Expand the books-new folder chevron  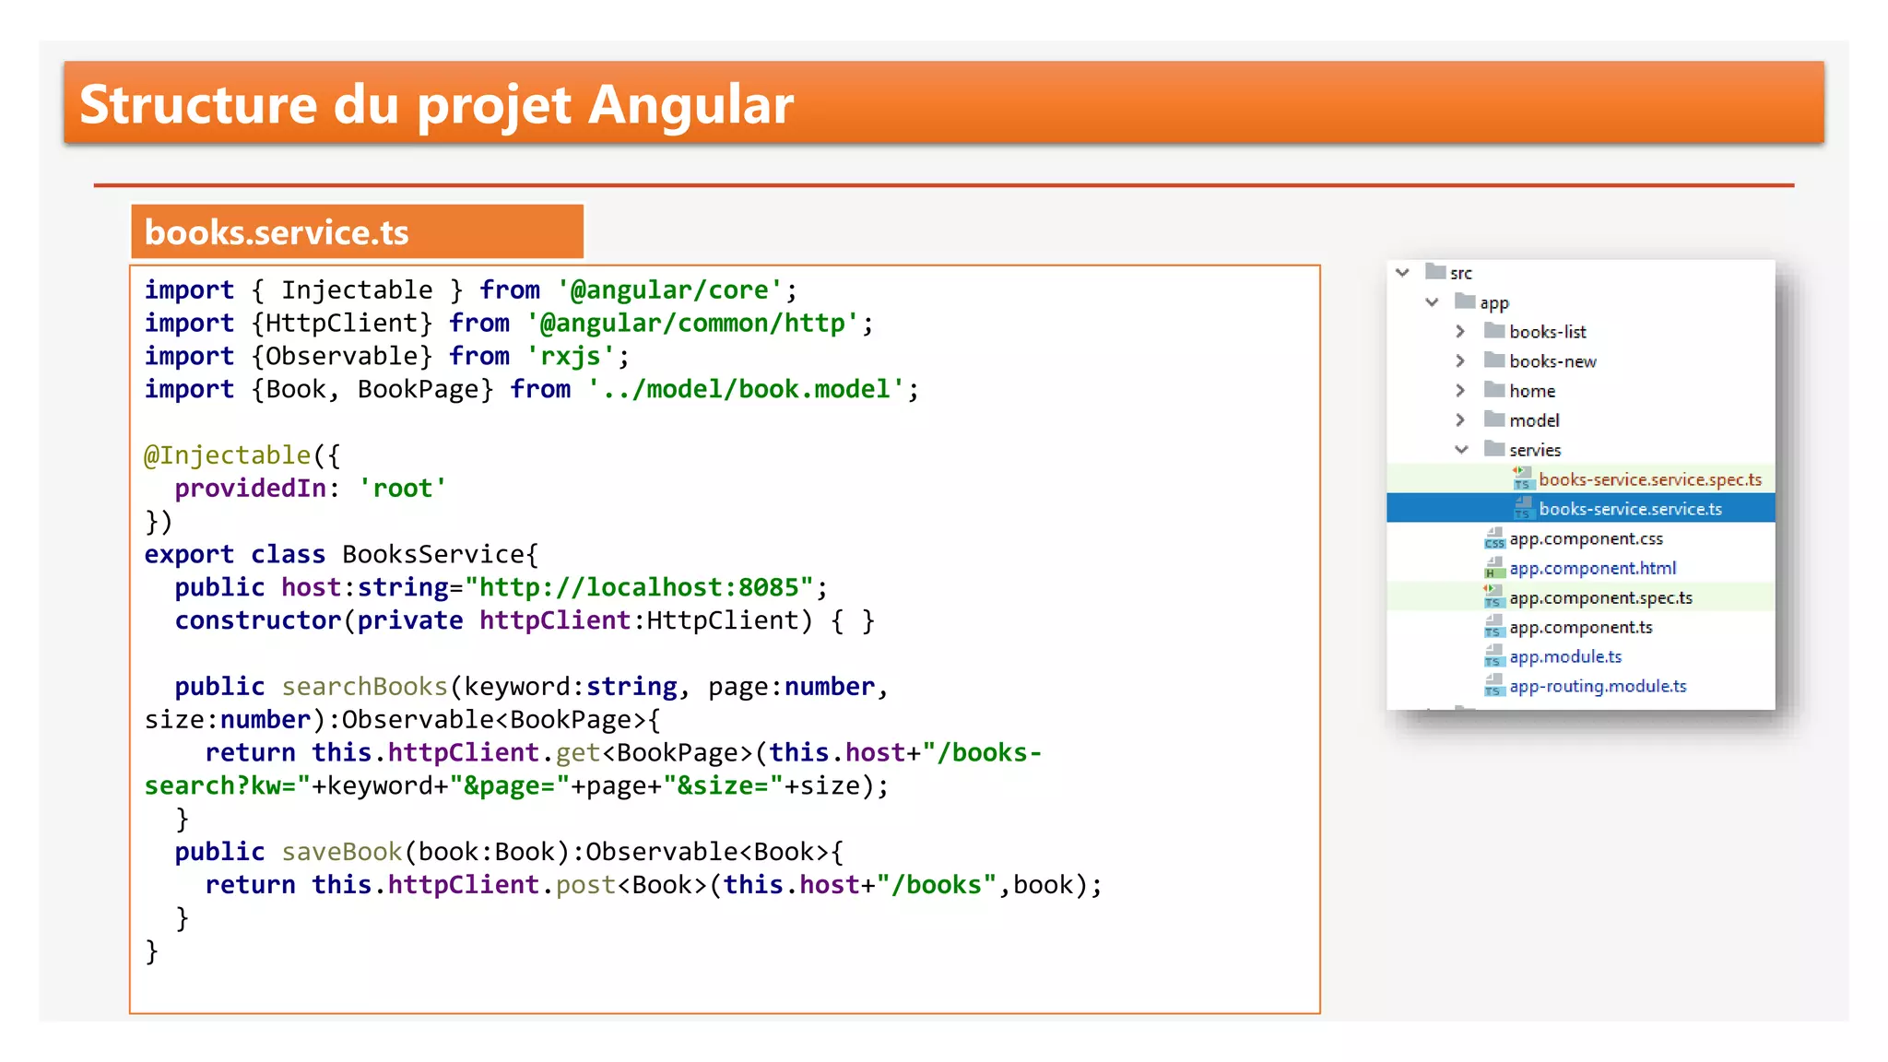coord(1460,361)
